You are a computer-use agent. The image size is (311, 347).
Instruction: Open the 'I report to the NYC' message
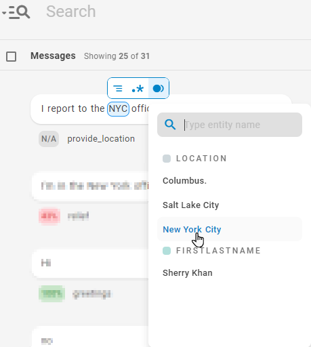[89, 109]
